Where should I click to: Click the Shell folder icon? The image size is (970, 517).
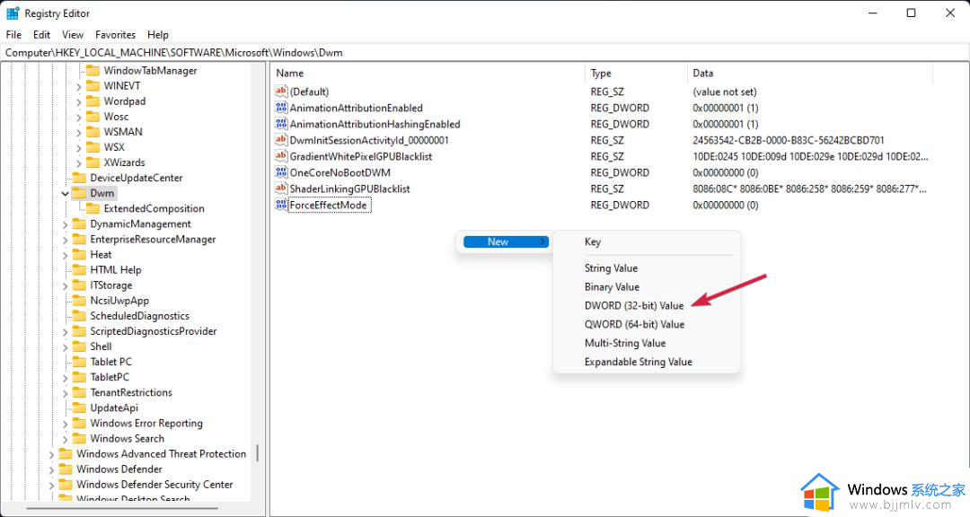(79, 346)
